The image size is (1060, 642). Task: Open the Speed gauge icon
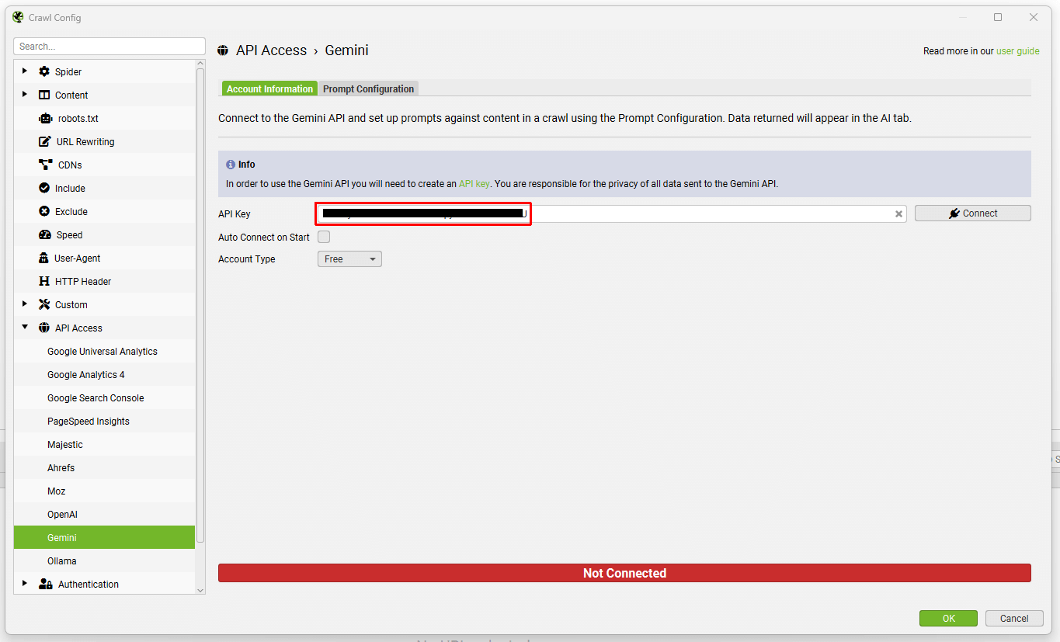point(44,235)
